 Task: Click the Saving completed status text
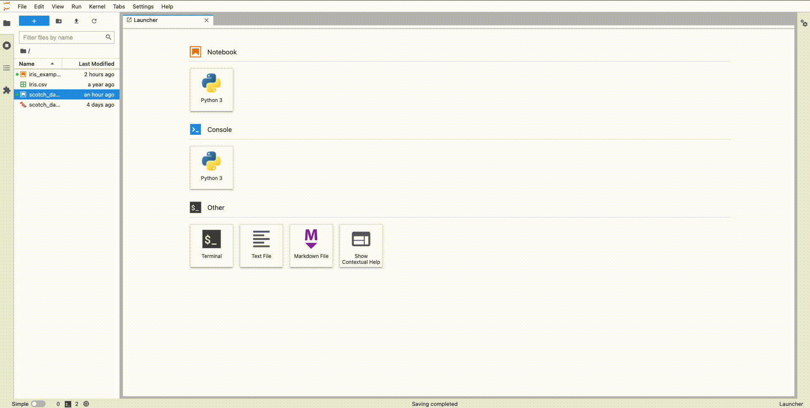click(x=435, y=404)
